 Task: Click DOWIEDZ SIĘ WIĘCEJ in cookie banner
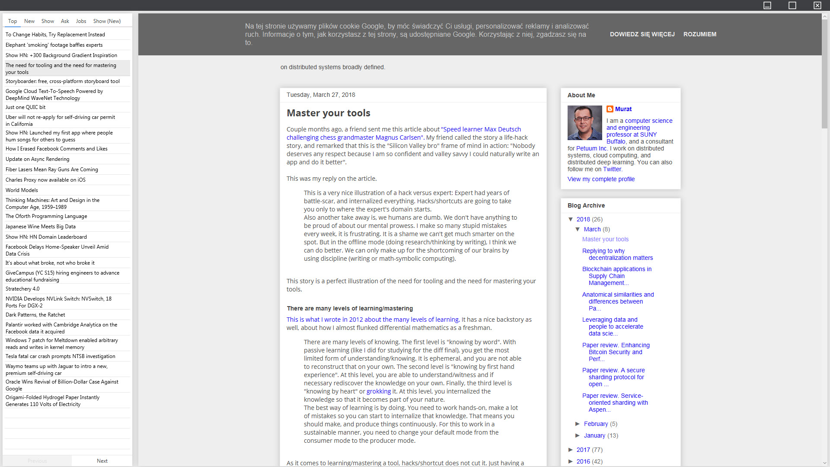coord(642,34)
